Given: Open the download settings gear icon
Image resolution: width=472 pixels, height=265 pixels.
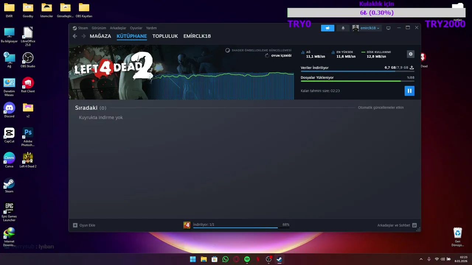Looking at the screenshot, I should (410, 54).
